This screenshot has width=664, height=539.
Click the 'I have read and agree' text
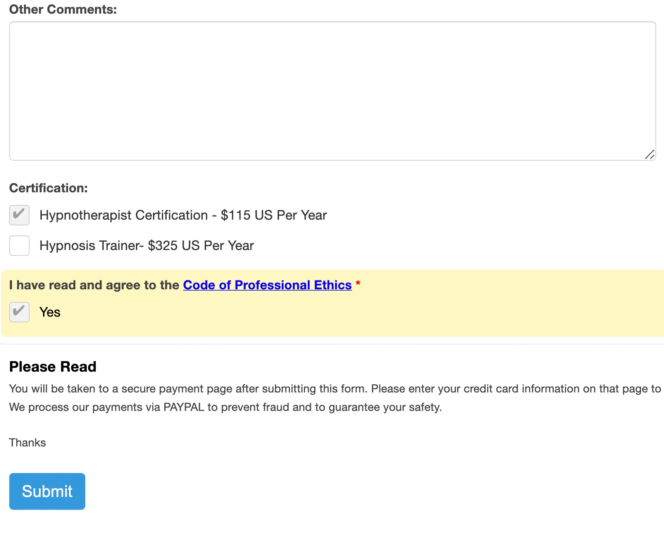(x=94, y=285)
